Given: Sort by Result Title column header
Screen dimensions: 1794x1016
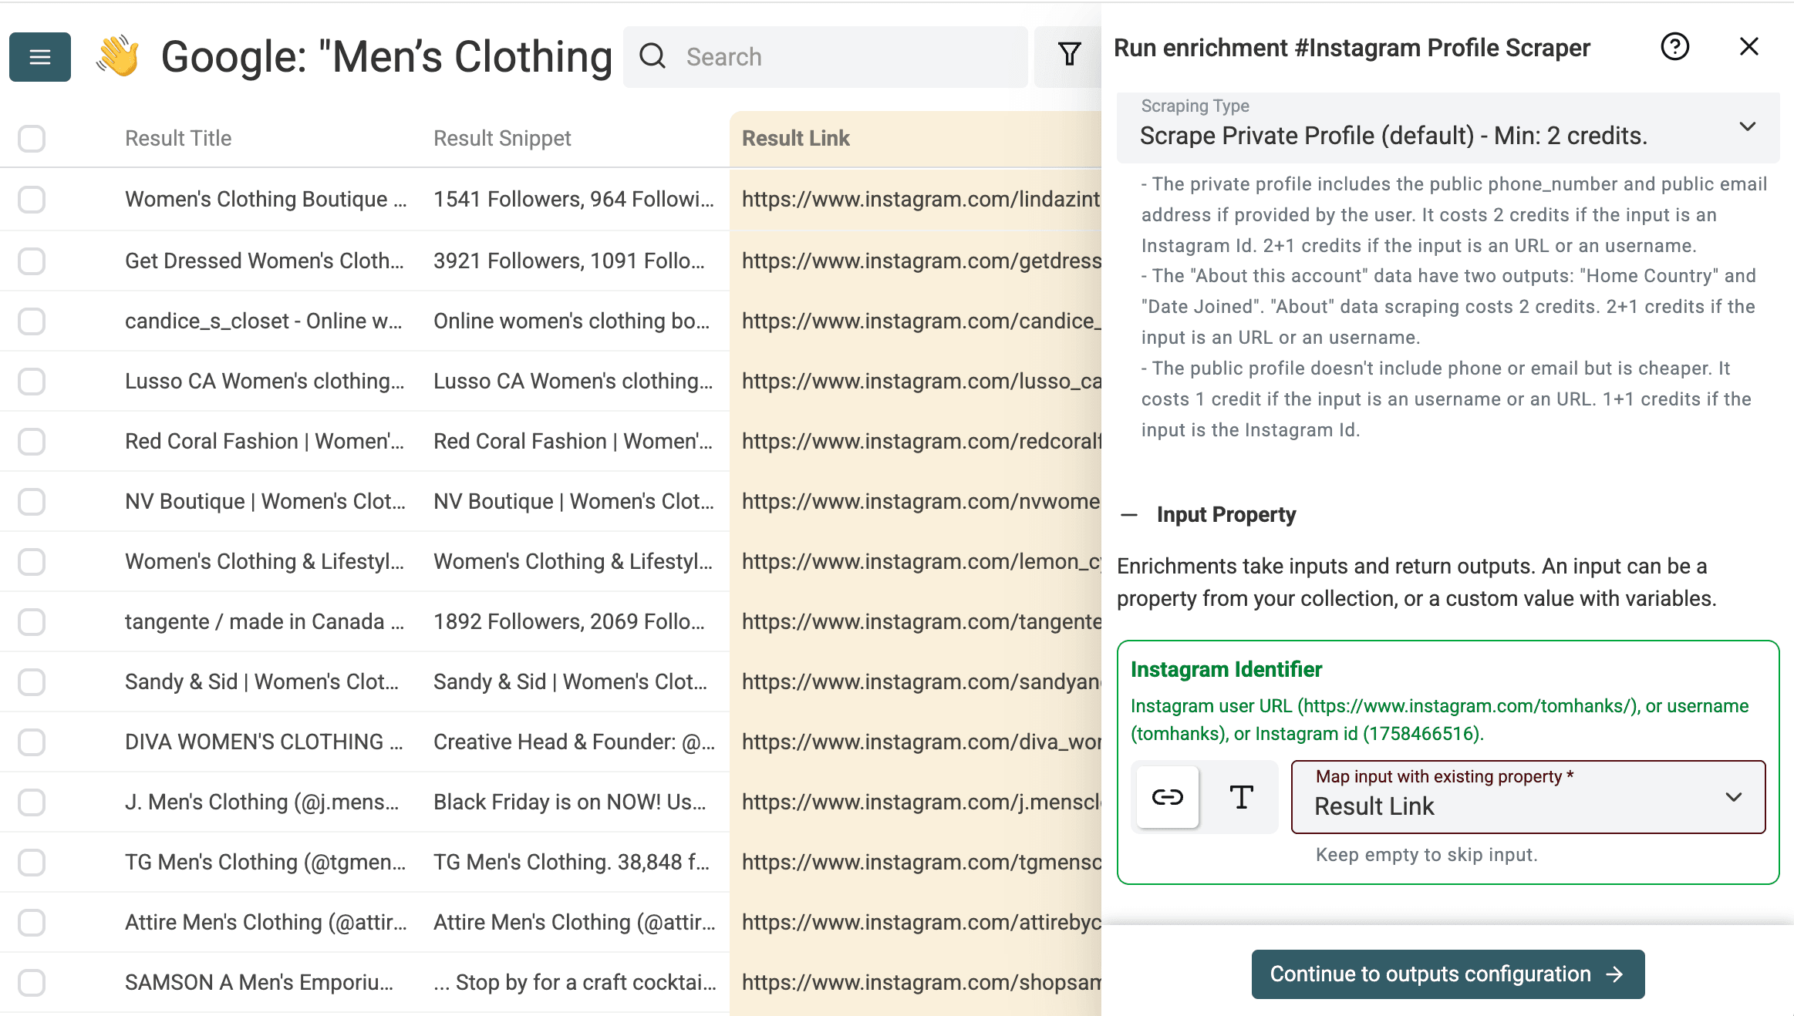Looking at the screenshot, I should (178, 139).
